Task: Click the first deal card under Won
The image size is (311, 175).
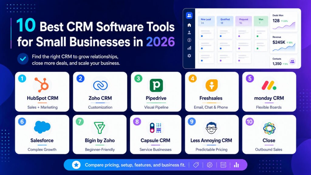Action: [x=261, y=33]
